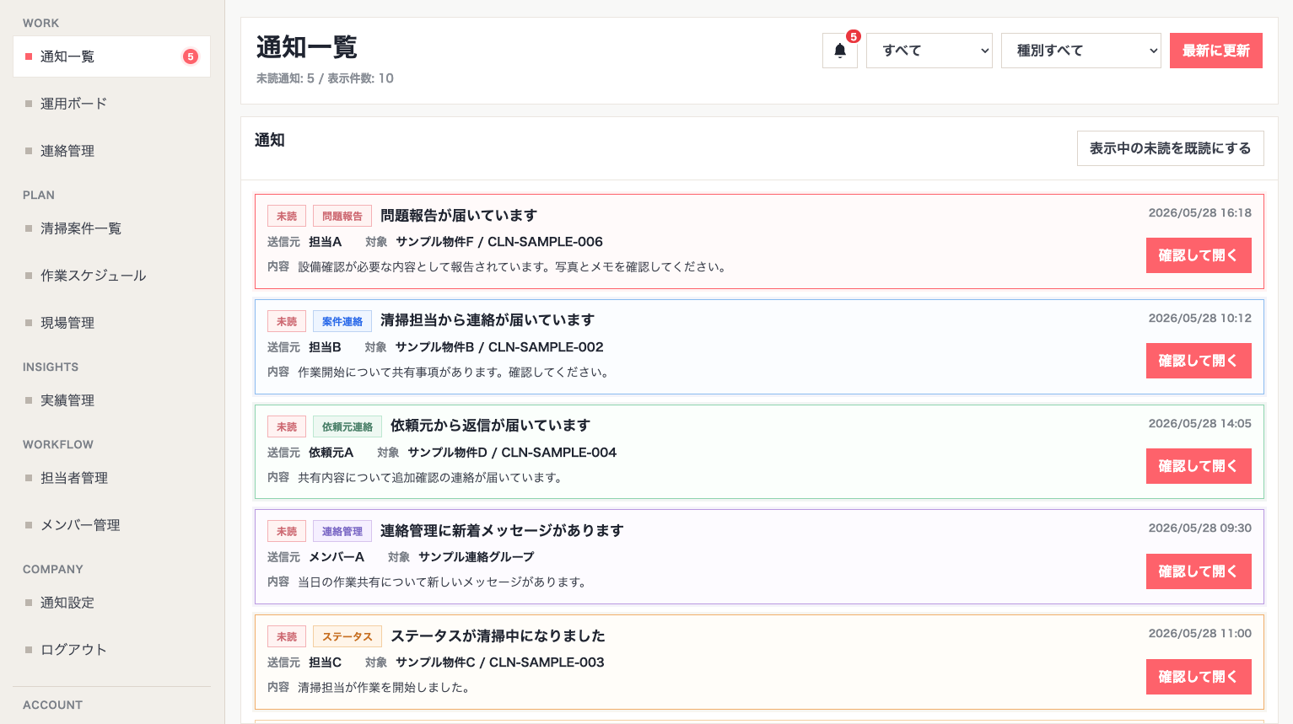Viewport: 1293px width, 724px height.
Task: Navigate to 現場管理 in the sidebar
Action: pos(111,323)
